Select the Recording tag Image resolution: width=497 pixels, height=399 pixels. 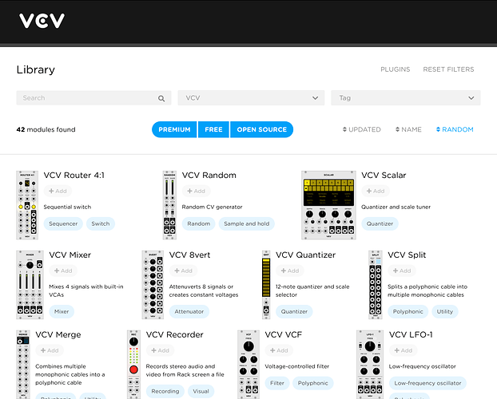165,391
